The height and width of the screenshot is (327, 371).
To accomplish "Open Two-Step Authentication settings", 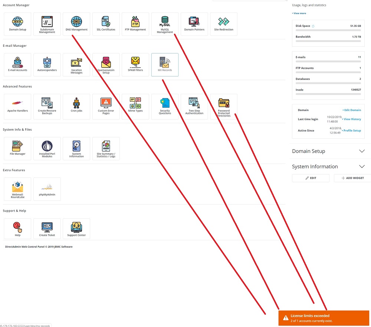I will 194,105.
